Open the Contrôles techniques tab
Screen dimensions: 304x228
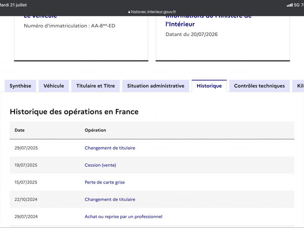tap(260, 86)
